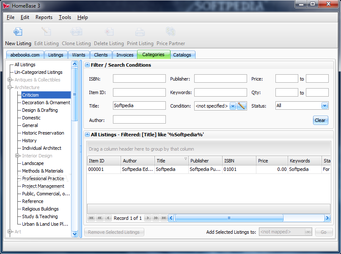The height and width of the screenshot is (254, 341).
Task: Expand the Interior Design subcategory
Action: (x=17, y=156)
